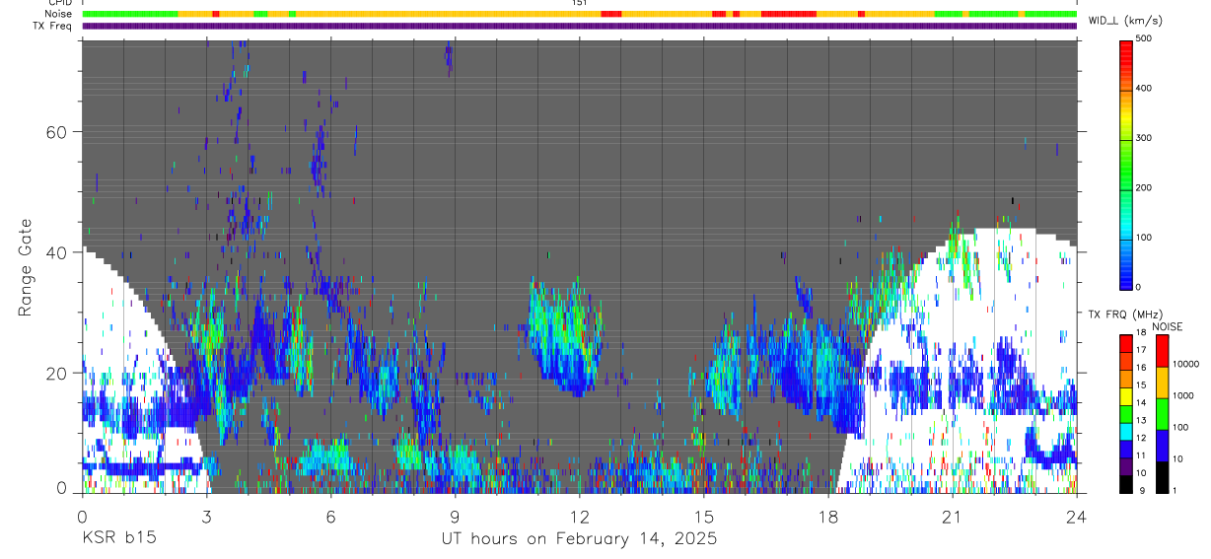Click the 15 tick on TX FRQ legend
This screenshot has width=1211, height=559.
click(x=1140, y=384)
